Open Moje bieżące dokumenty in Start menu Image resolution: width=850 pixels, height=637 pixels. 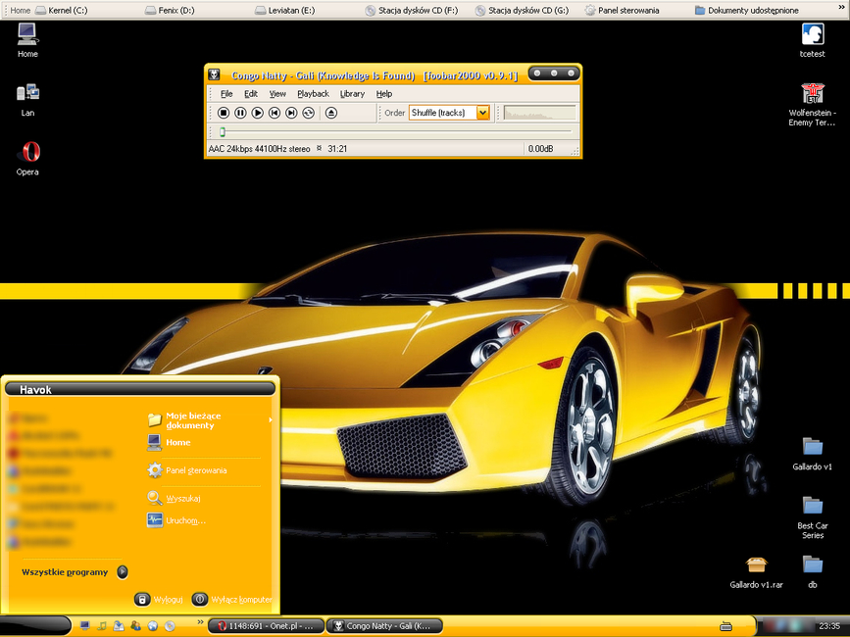184,420
